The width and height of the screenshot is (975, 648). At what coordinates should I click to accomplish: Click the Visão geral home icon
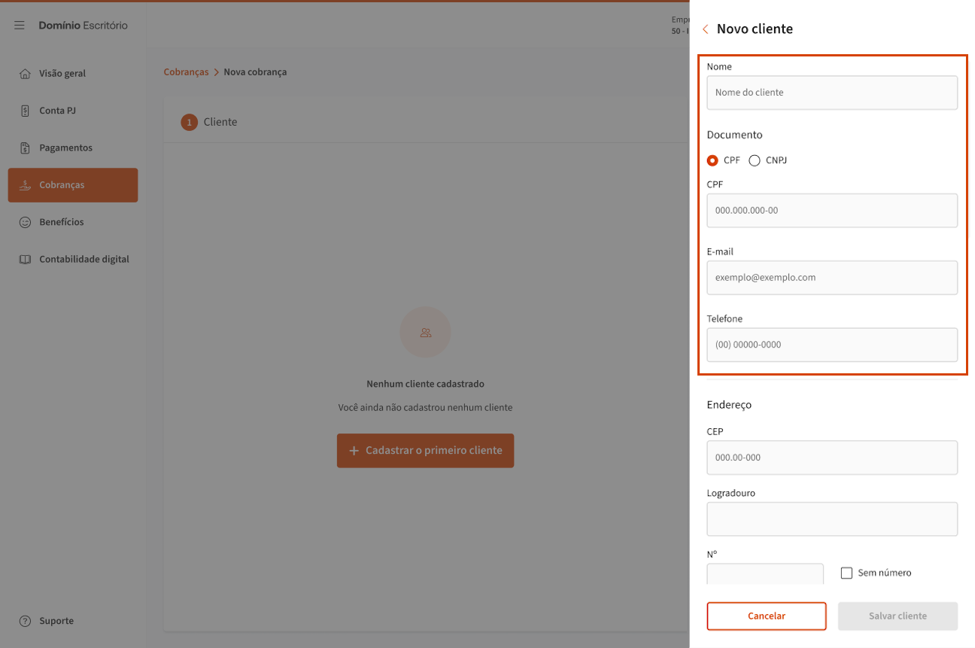25,74
